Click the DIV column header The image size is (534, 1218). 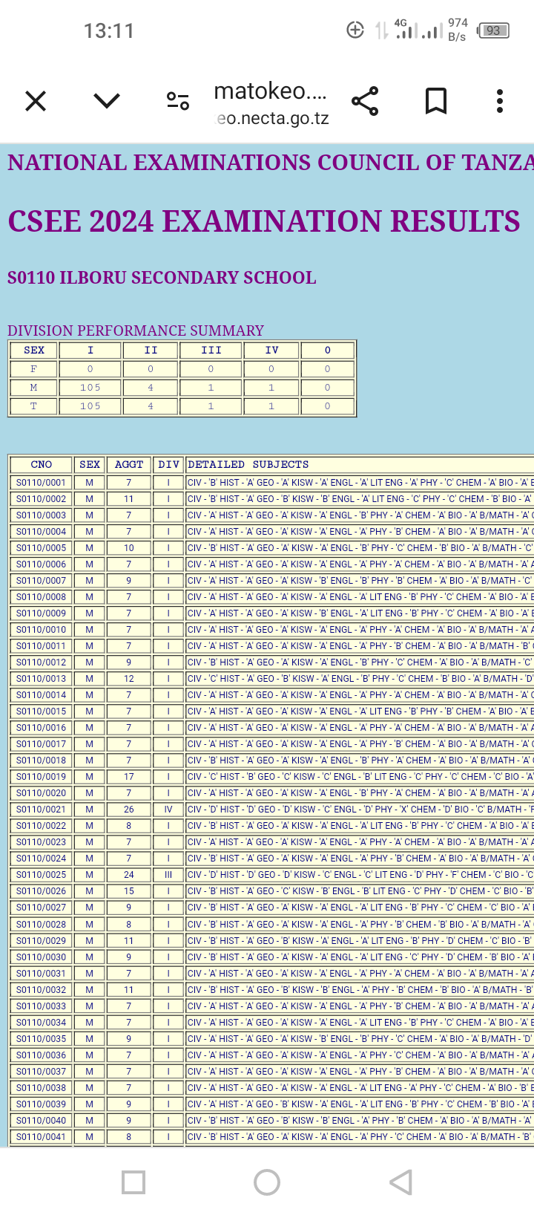(168, 464)
